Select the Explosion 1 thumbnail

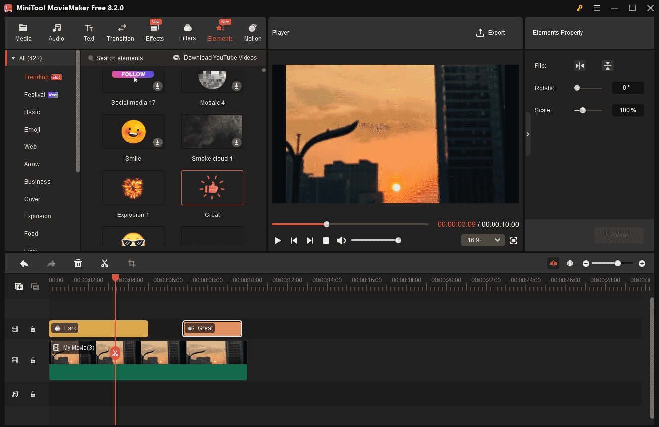(133, 188)
